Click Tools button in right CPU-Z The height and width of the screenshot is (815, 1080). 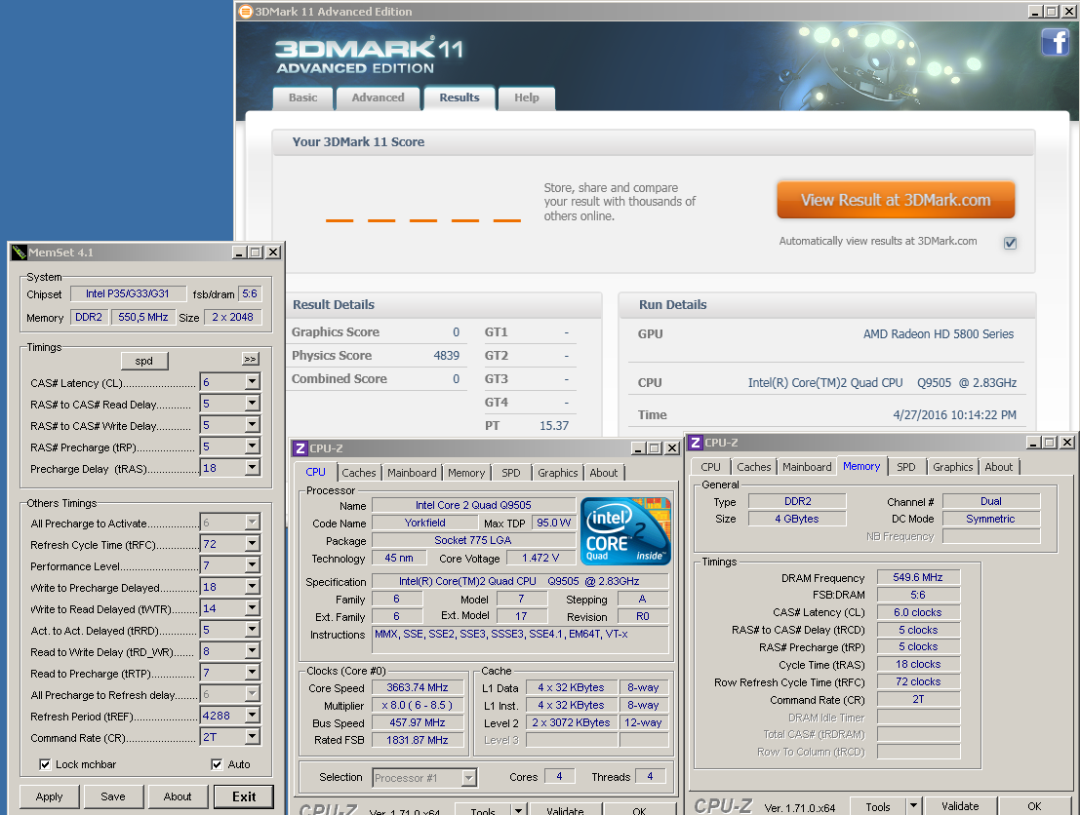tap(877, 806)
